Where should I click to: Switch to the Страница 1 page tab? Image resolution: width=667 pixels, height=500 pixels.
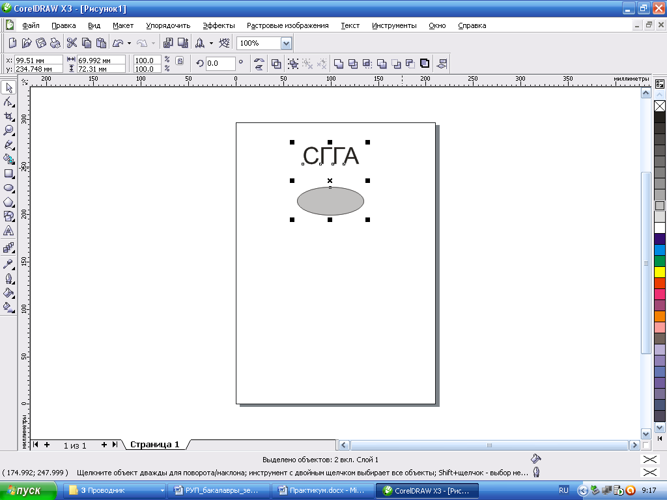pyautogui.click(x=155, y=444)
